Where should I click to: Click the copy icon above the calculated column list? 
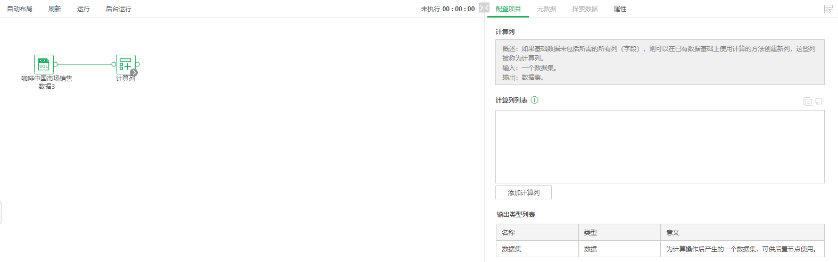click(808, 101)
